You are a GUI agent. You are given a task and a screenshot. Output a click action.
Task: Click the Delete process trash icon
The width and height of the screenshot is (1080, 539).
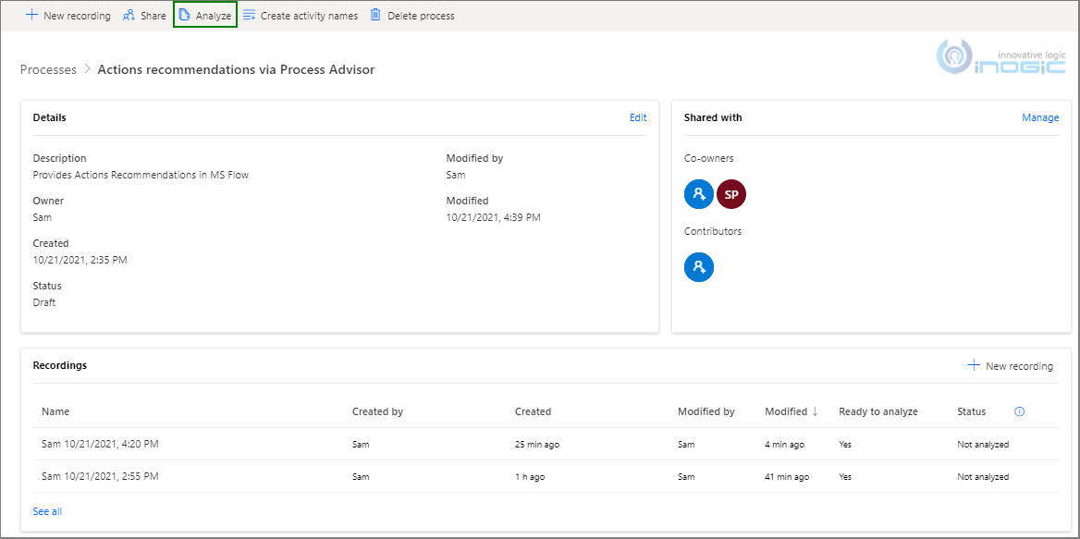point(375,16)
